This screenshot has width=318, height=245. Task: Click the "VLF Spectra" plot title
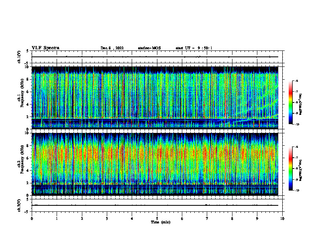click(x=45, y=48)
